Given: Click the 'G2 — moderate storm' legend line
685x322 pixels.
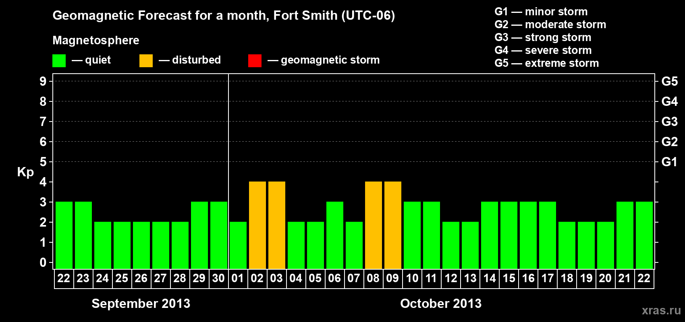Looking at the screenshot, I should (x=550, y=25).
